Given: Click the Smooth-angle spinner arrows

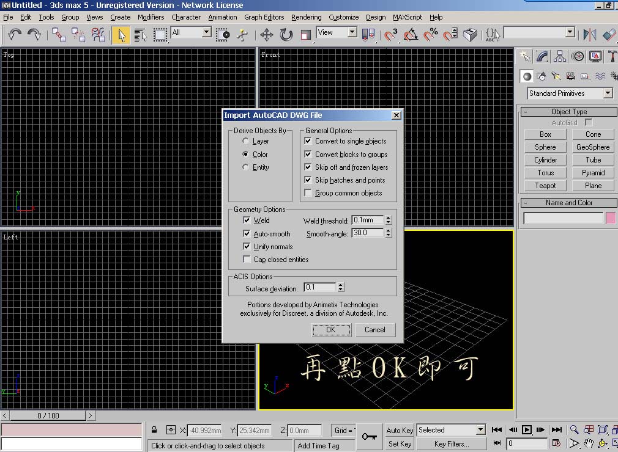Looking at the screenshot, I should point(388,233).
